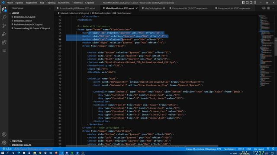Open the Вид menu
The image size is (277, 155).
(42, 3)
